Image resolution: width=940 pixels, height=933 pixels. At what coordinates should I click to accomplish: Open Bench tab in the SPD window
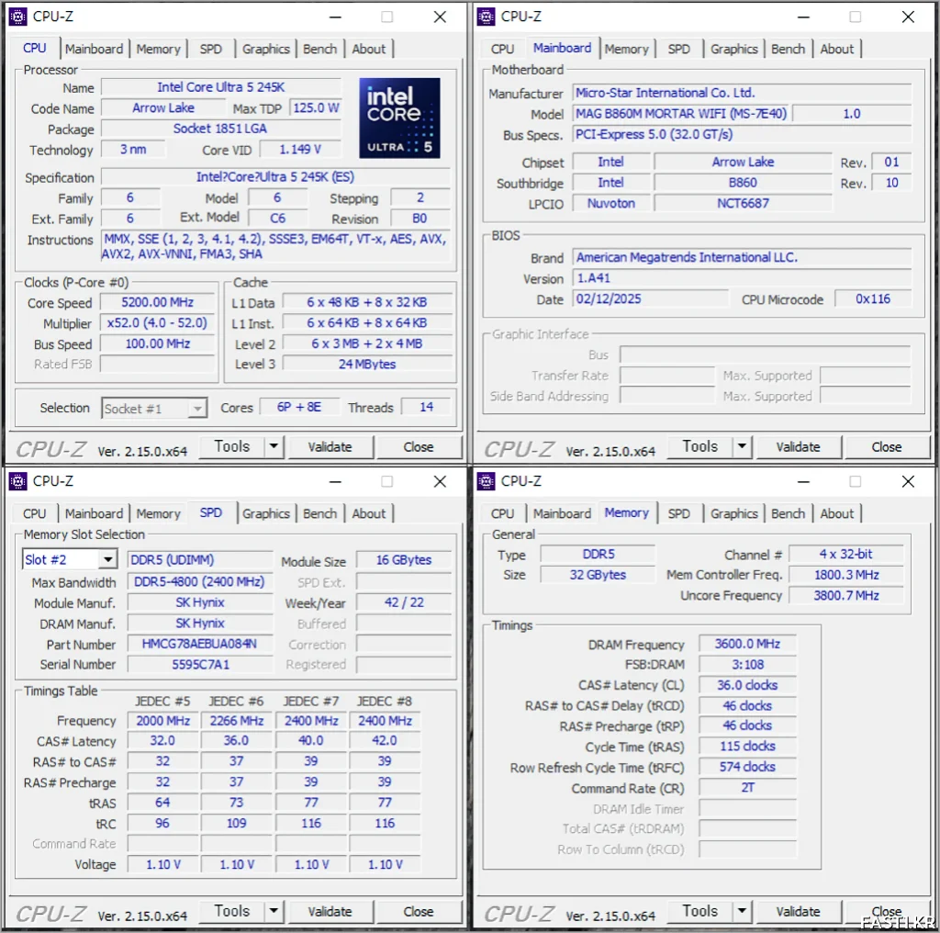click(319, 514)
